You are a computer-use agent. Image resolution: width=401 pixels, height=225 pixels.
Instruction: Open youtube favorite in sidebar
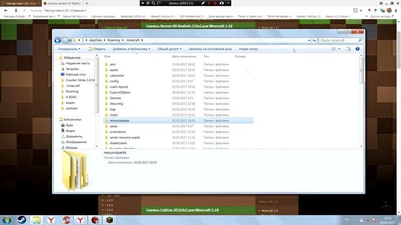71,108
